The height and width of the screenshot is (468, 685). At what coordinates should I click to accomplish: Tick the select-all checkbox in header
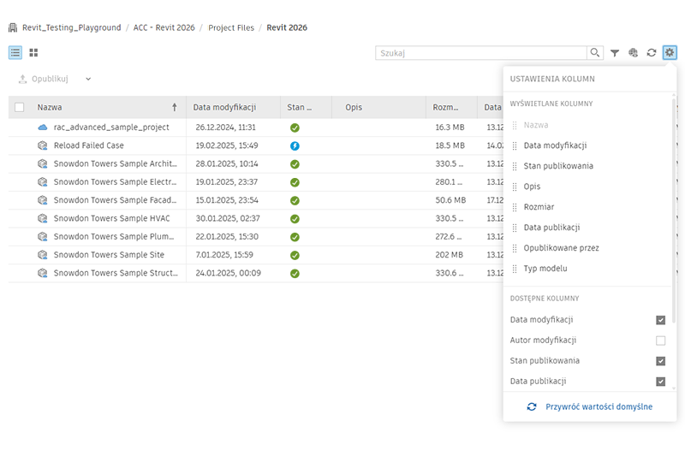(x=19, y=108)
